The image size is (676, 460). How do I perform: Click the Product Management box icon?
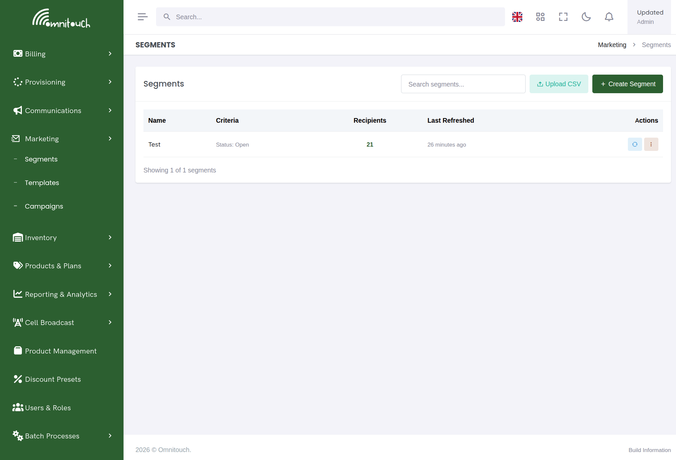[18, 351]
